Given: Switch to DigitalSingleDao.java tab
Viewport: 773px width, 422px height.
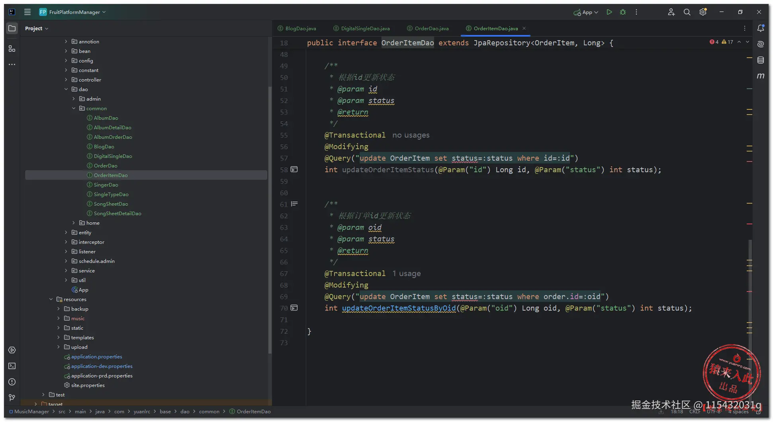Looking at the screenshot, I should pos(362,28).
